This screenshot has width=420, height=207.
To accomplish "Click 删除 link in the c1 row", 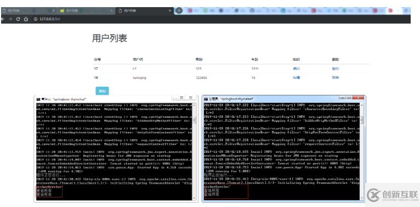I will click(336, 69).
